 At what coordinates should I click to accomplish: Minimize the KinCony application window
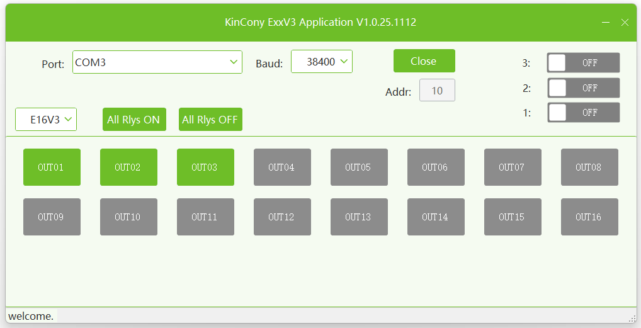[x=606, y=23]
